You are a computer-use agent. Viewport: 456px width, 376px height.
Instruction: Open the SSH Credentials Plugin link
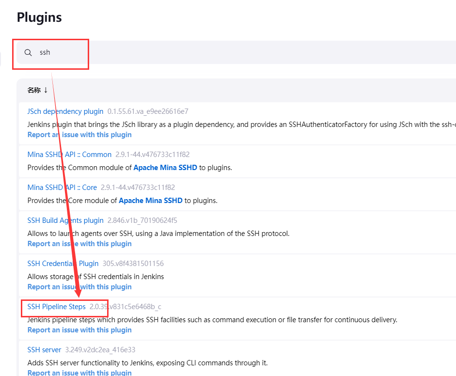tap(63, 264)
